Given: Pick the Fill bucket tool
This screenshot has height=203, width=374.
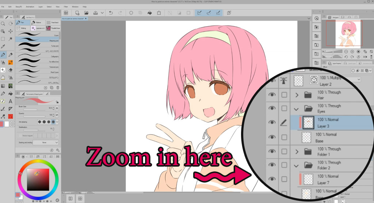Looking at the screenshot, I should (11, 93).
